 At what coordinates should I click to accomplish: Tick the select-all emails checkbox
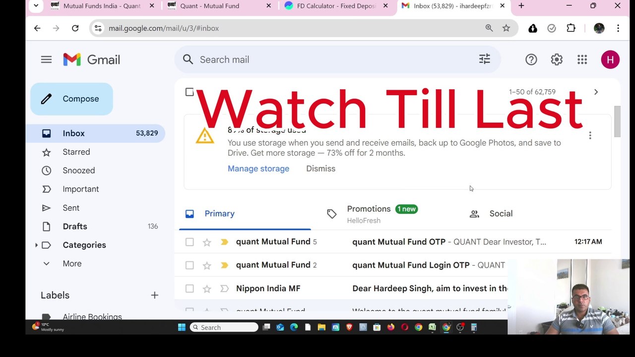(190, 92)
